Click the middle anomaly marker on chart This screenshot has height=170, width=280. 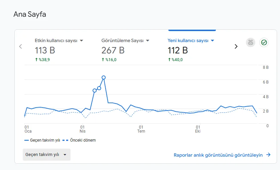tap(99, 88)
